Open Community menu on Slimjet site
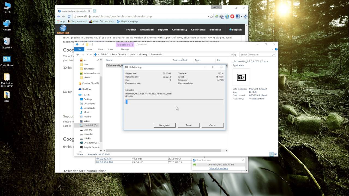 tap(180, 30)
